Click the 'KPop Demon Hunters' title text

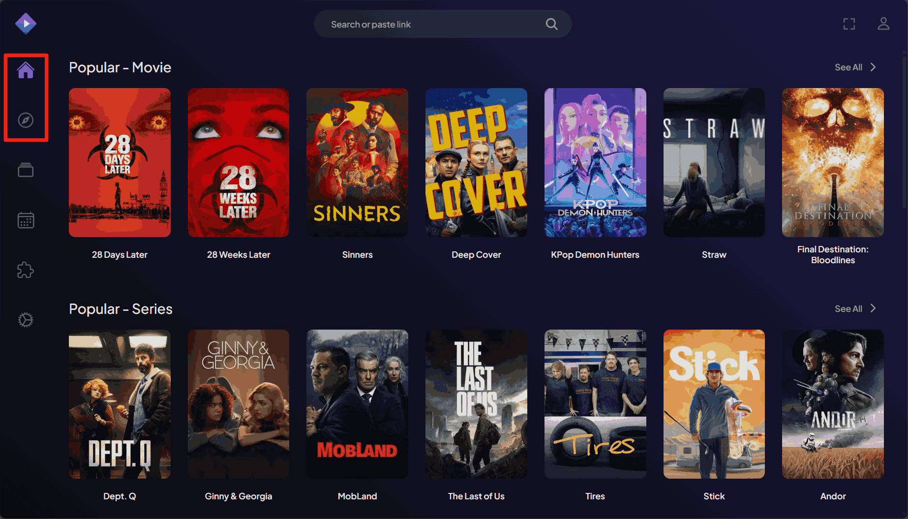point(595,255)
